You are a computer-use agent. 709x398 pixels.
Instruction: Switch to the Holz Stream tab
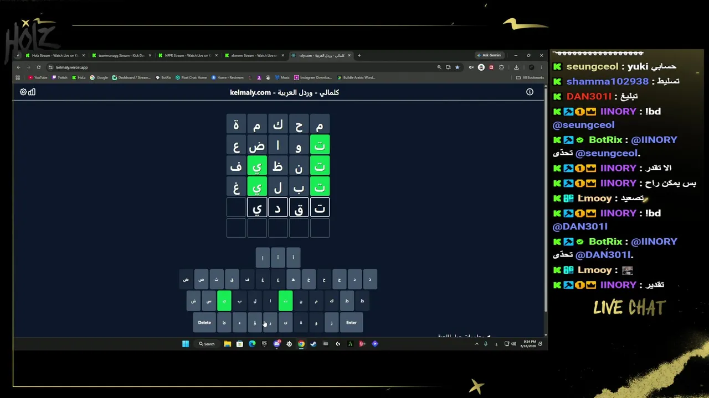click(x=54, y=55)
